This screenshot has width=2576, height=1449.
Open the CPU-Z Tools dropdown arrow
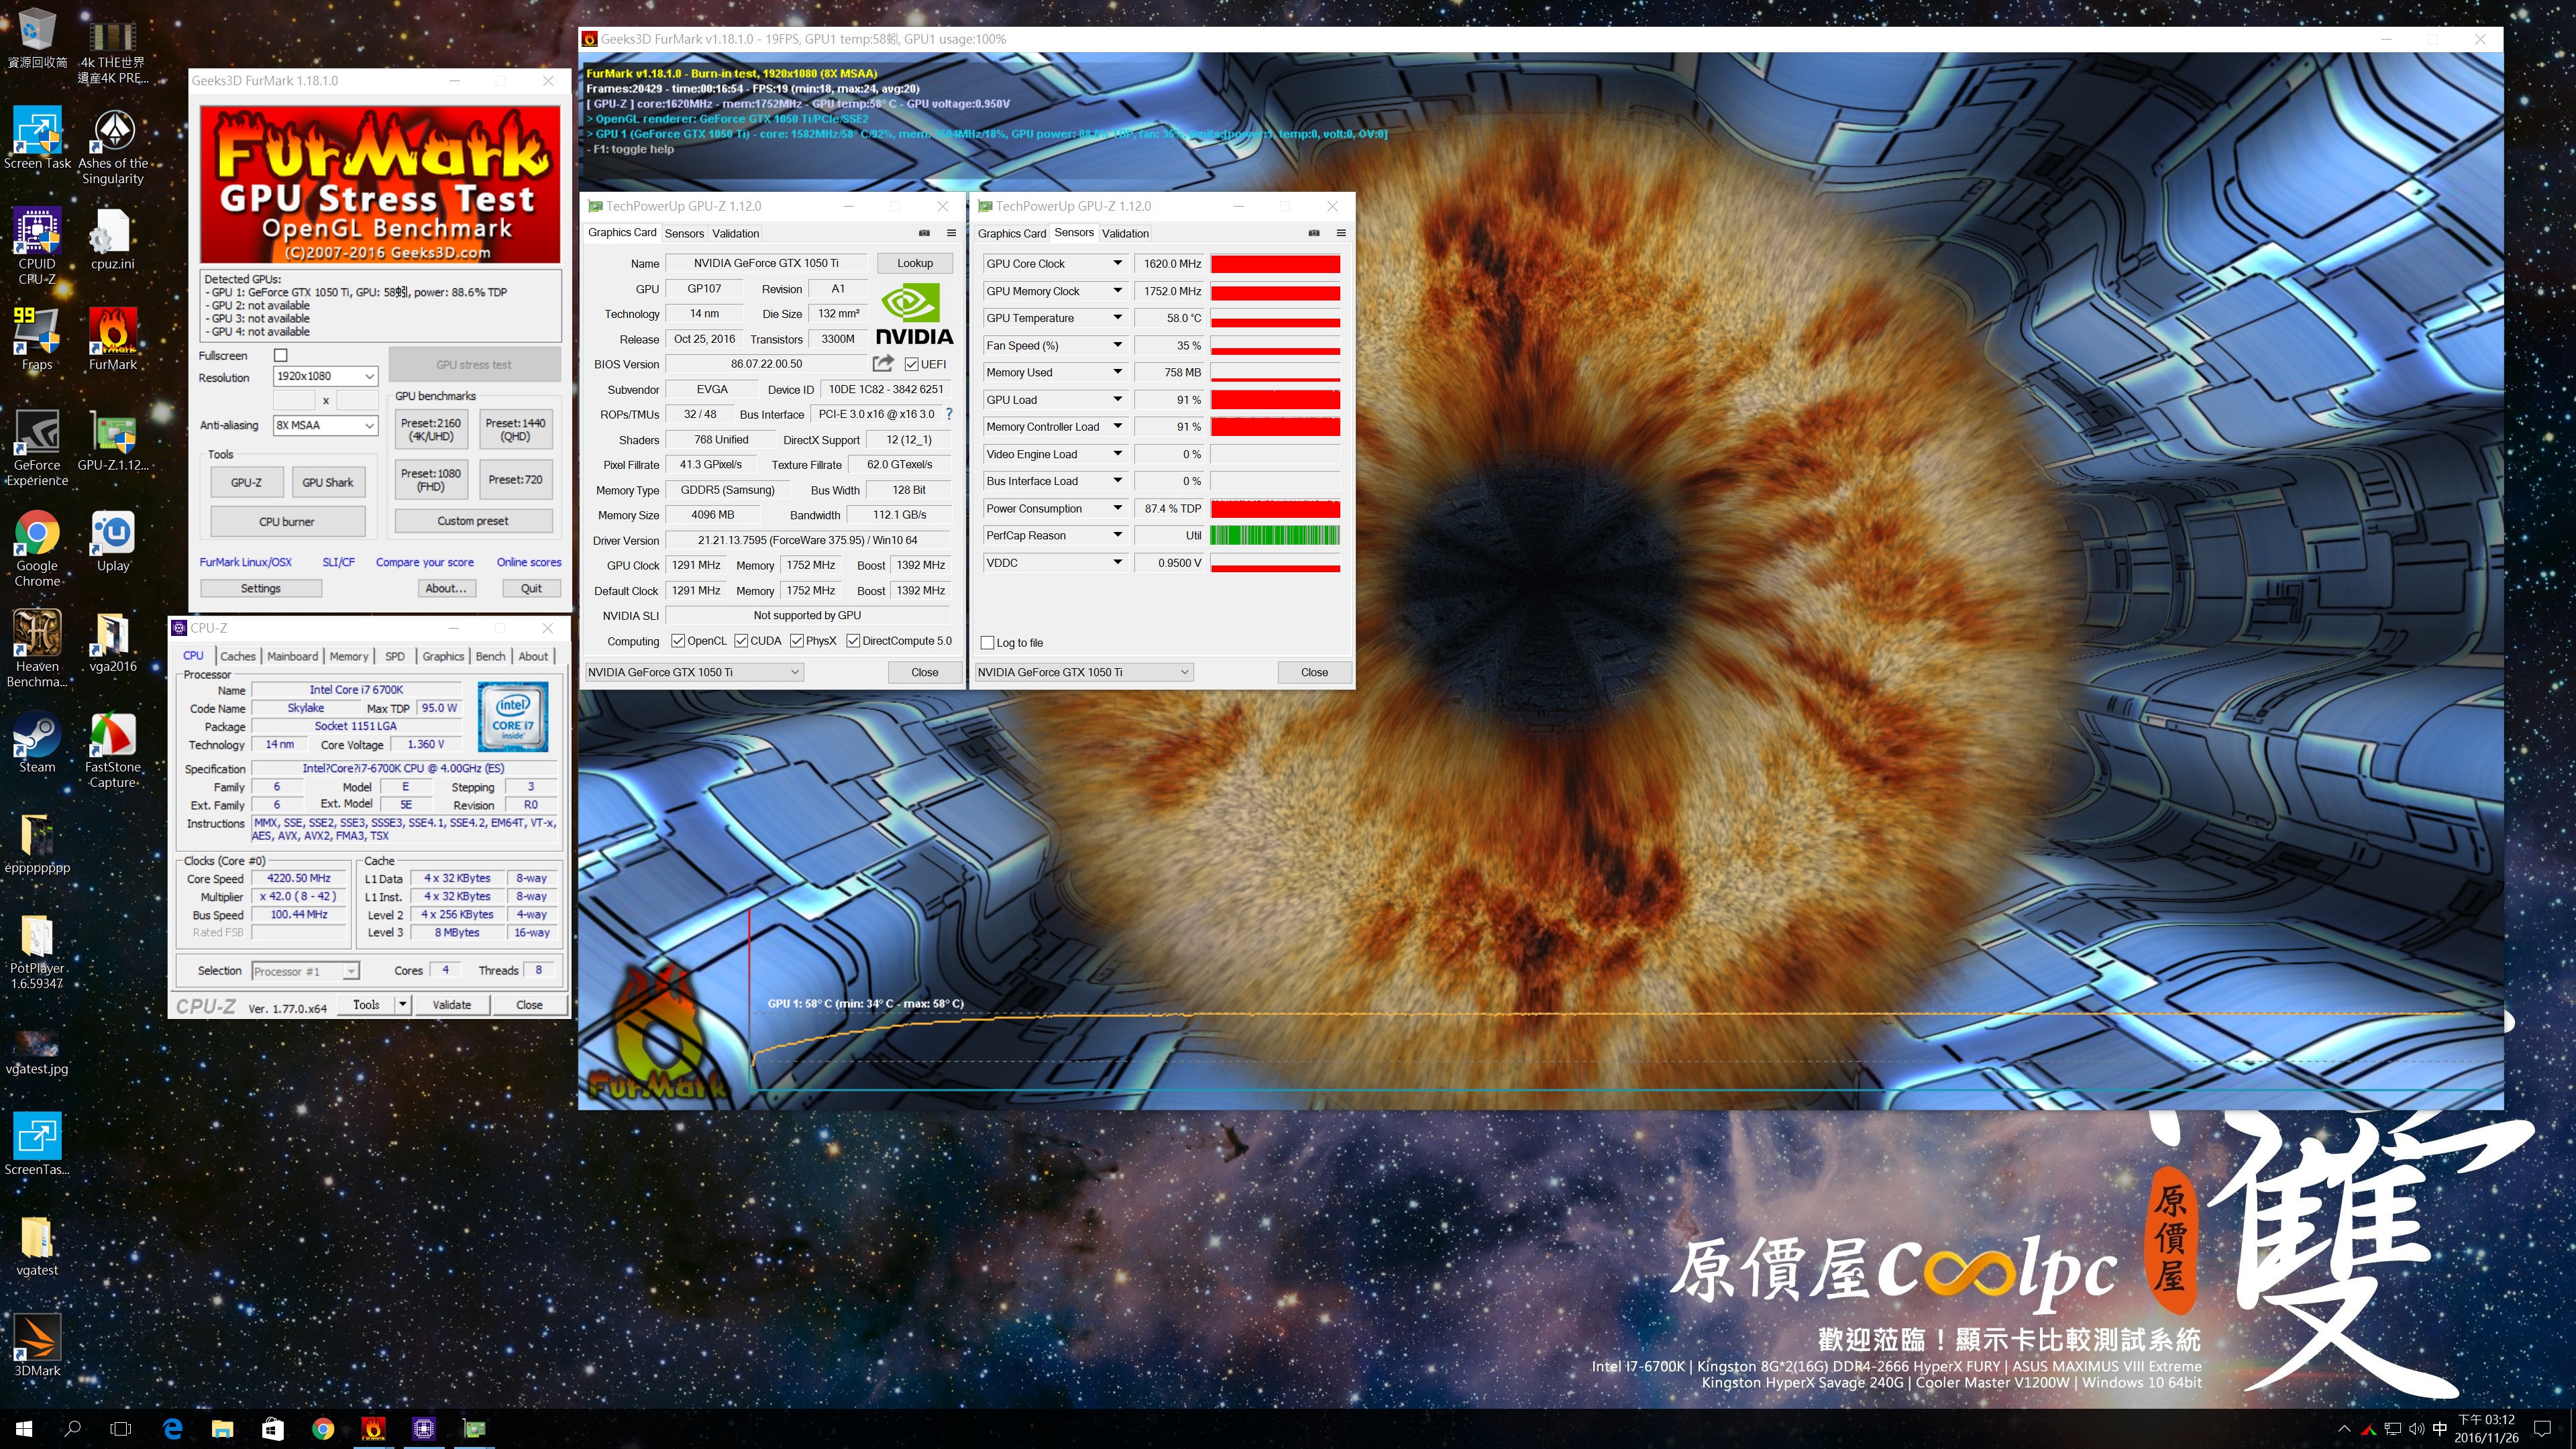[x=403, y=1005]
